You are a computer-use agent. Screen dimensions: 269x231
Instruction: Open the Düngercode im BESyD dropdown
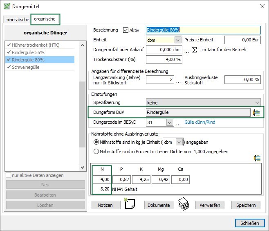[x=170, y=122]
